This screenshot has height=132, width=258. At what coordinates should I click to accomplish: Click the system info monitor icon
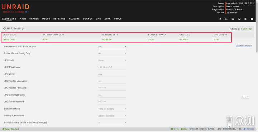pyautogui.click(x=239, y=19)
